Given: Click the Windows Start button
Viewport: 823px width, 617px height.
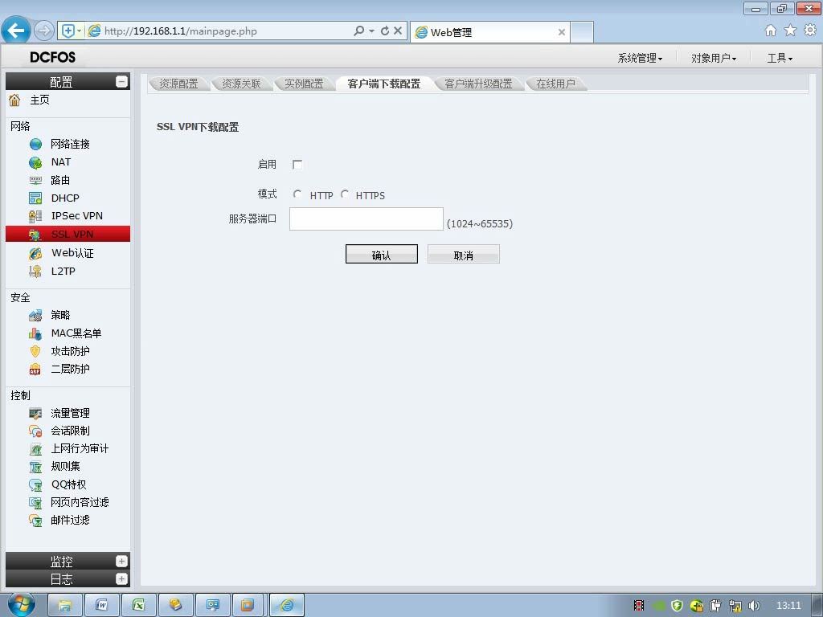Looking at the screenshot, I should pyautogui.click(x=22, y=604).
